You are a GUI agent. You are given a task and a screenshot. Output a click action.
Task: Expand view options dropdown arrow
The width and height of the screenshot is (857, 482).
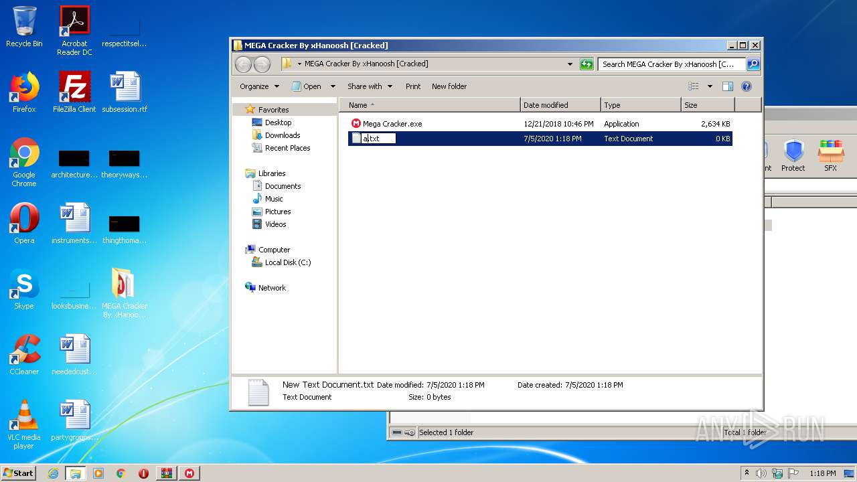coord(710,86)
